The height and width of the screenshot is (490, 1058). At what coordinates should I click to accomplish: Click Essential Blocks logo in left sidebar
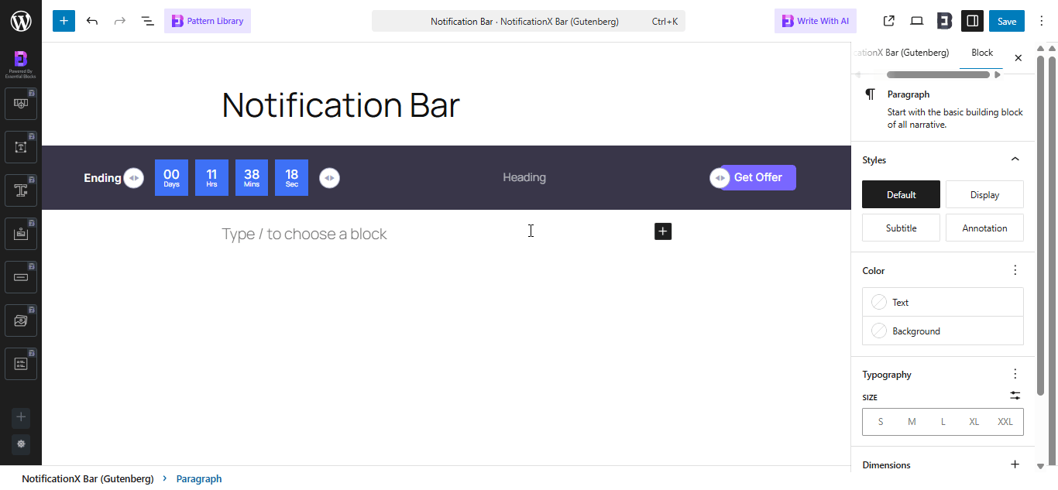pyautogui.click(x=21, y=63)
